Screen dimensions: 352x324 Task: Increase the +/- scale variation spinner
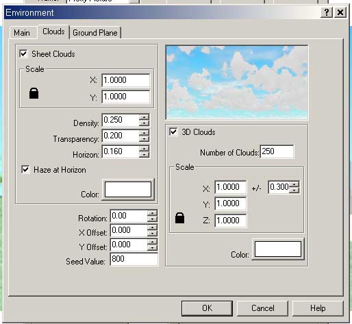pyautogui.click(x=294, y=184)
